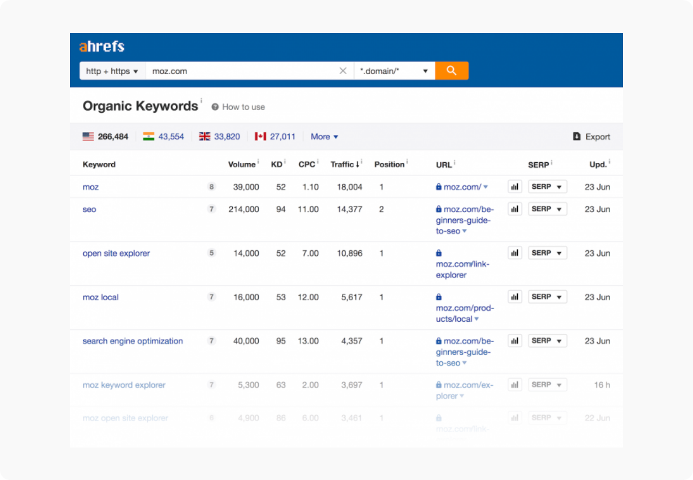Open the moz keyword link
The height and width of the screenshot is (480, 693).
[x=90, y=187]
